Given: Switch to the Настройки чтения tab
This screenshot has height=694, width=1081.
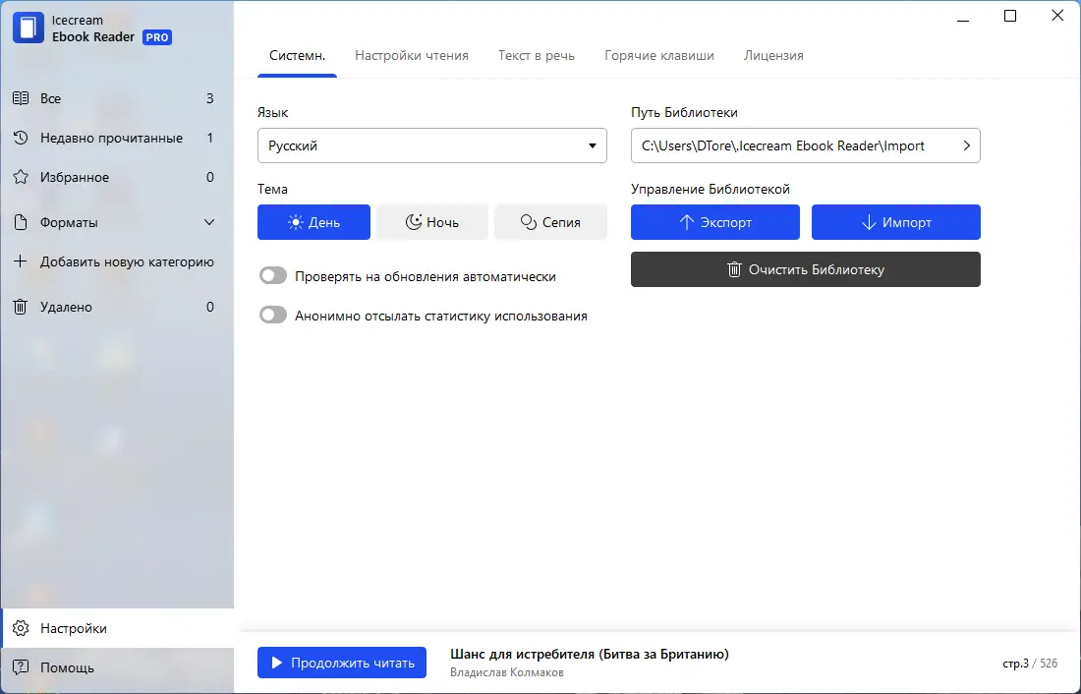Looking at the screenshot, I should point(412,55).
